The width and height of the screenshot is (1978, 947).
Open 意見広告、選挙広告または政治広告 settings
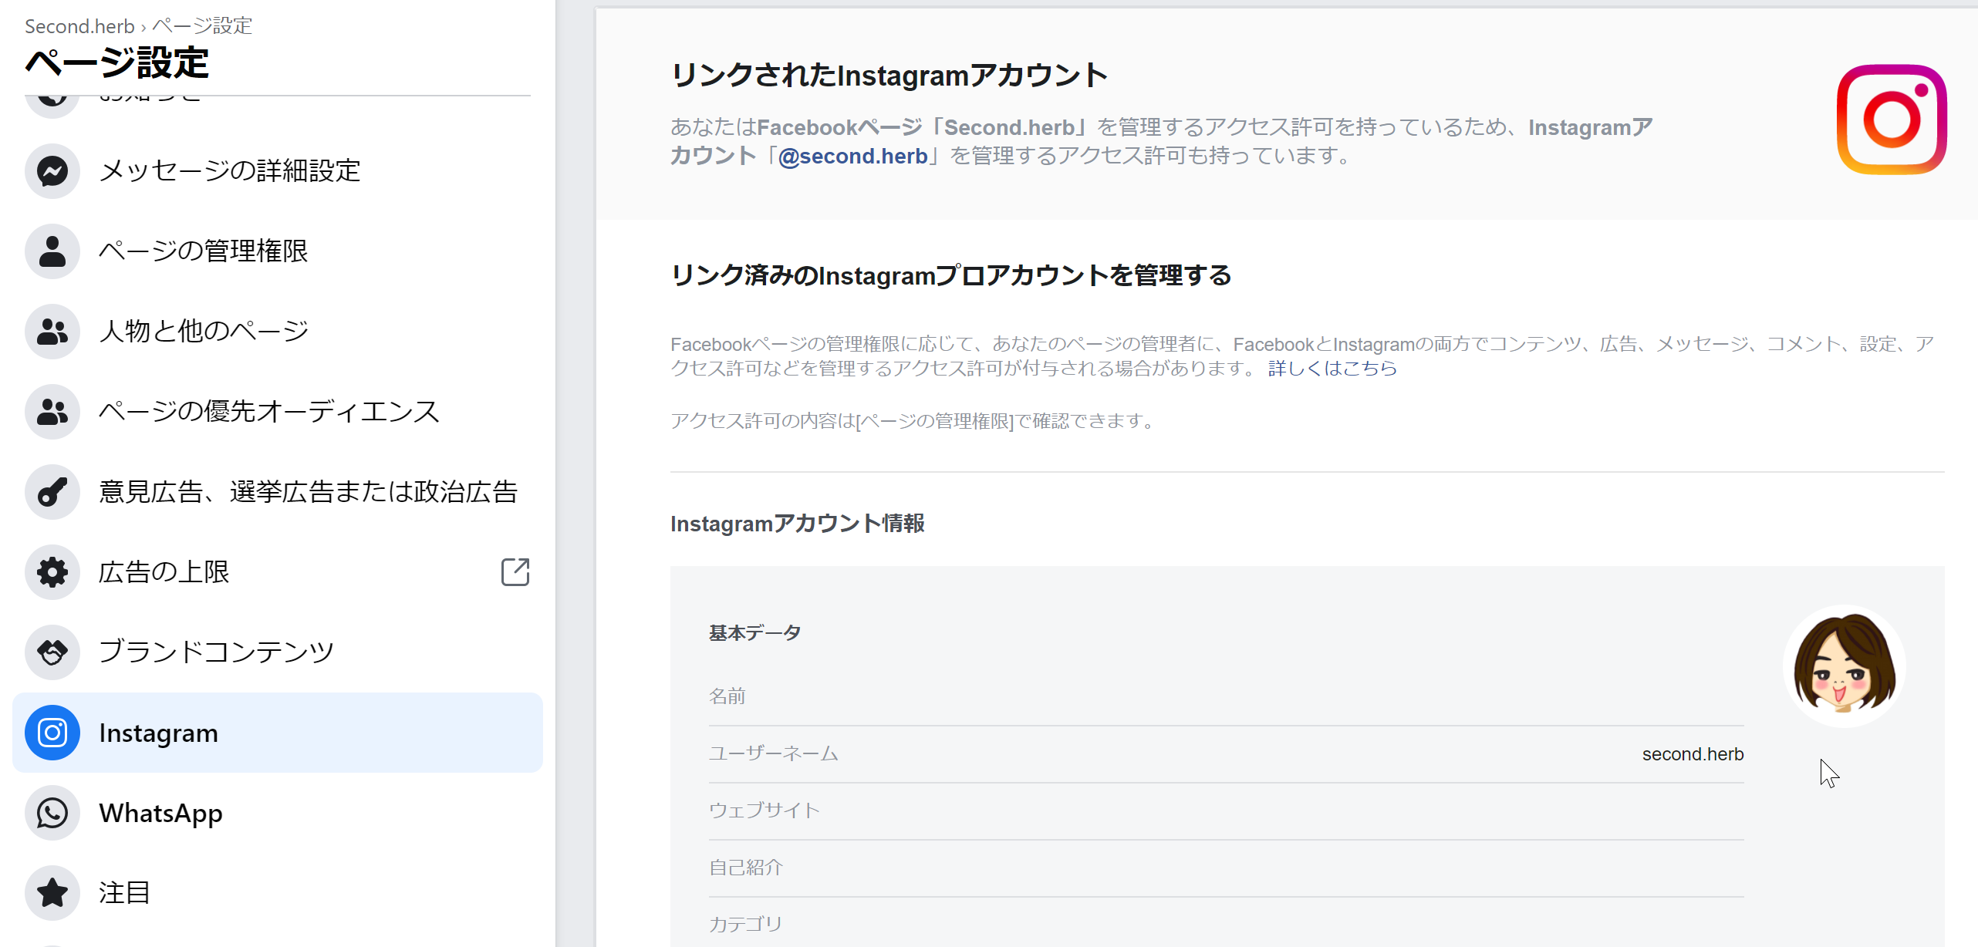pos(278,492)
